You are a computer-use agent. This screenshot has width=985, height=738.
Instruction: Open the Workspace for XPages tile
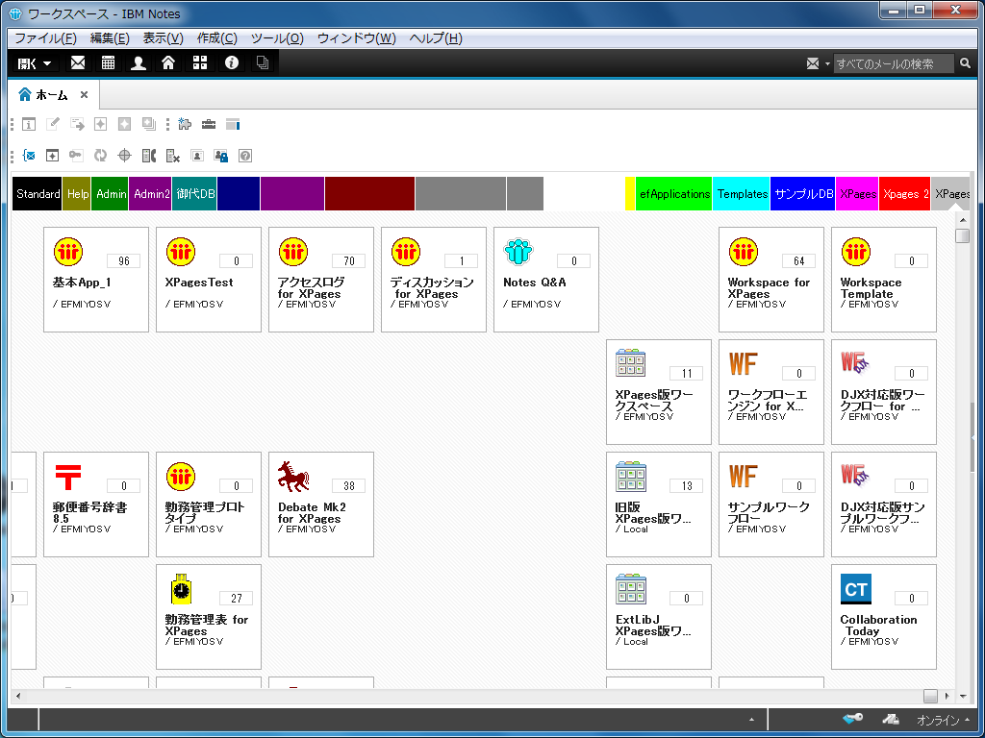(x=771, y=280)
